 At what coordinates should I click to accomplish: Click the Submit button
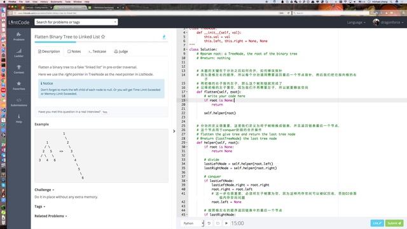[394, 223]
